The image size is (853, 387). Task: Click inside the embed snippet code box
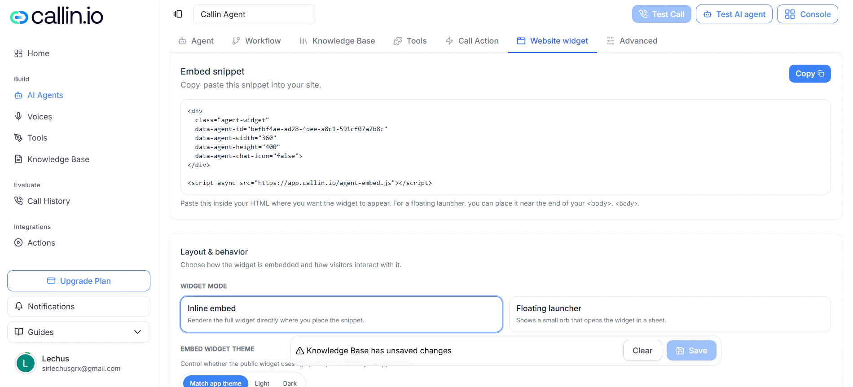pos(506,147)
